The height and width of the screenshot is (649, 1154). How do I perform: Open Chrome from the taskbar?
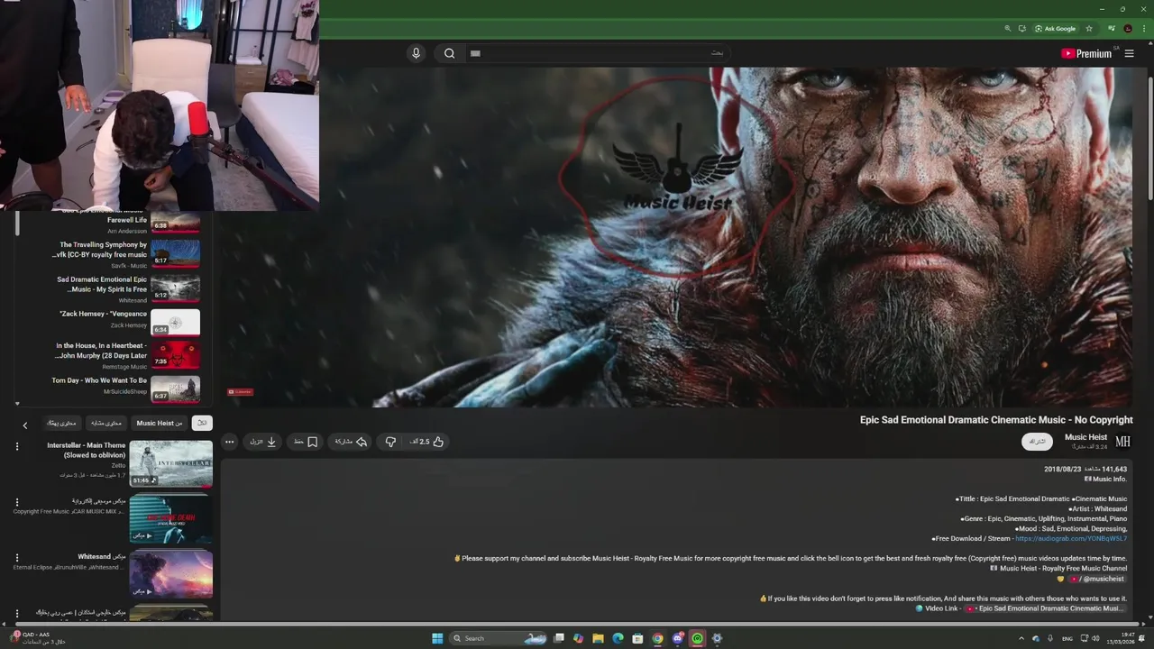point(657,638)
